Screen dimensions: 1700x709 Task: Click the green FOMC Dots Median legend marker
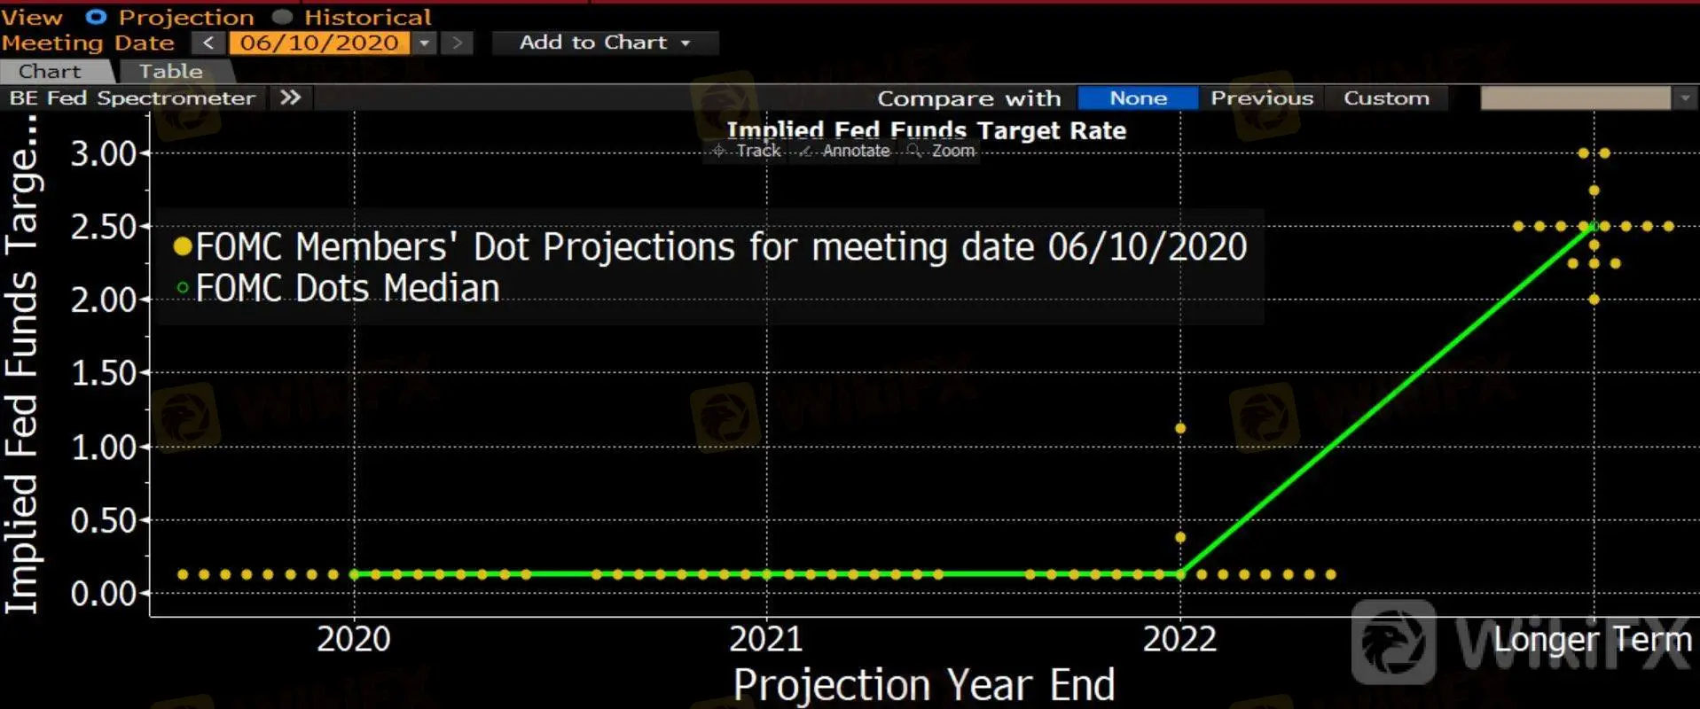pos(183,288)
